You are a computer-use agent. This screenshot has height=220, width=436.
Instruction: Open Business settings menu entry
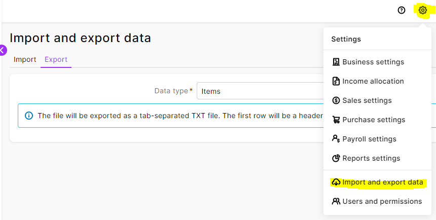pyautogui.click(x=373, y=62)
